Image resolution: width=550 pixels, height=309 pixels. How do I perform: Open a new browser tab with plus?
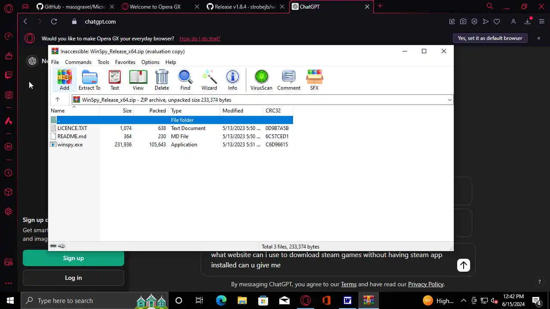[x=380, y=6]
